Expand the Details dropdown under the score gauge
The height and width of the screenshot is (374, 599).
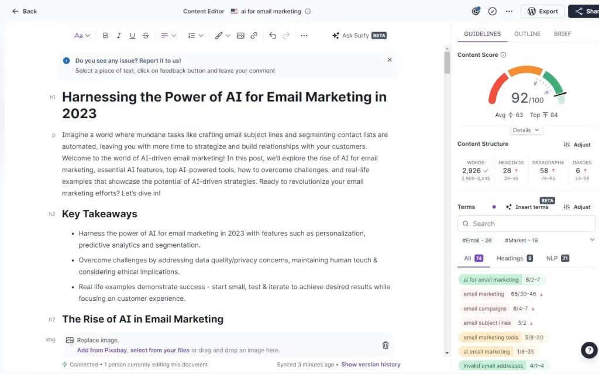525,129
